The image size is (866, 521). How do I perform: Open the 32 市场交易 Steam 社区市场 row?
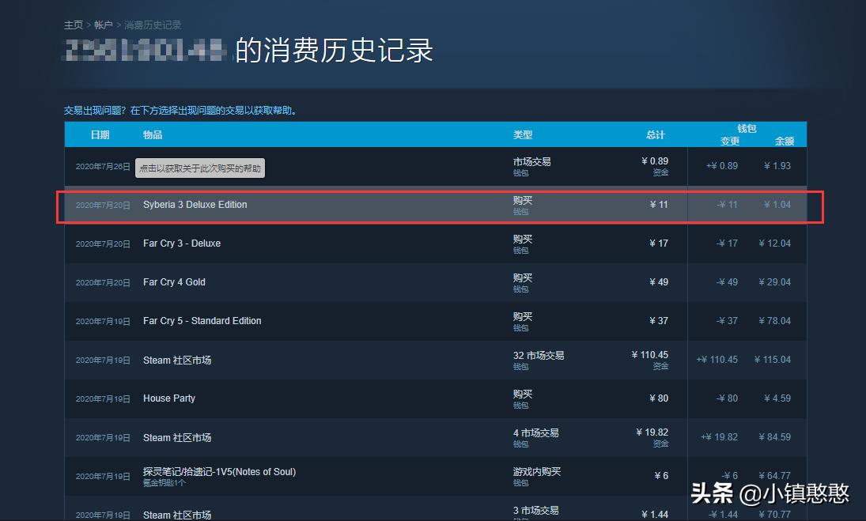click(x=316, y=359)
